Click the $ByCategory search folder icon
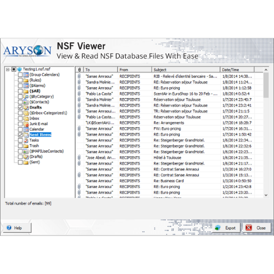This screenshot has height=274, width=274. [x=26, y=96]
